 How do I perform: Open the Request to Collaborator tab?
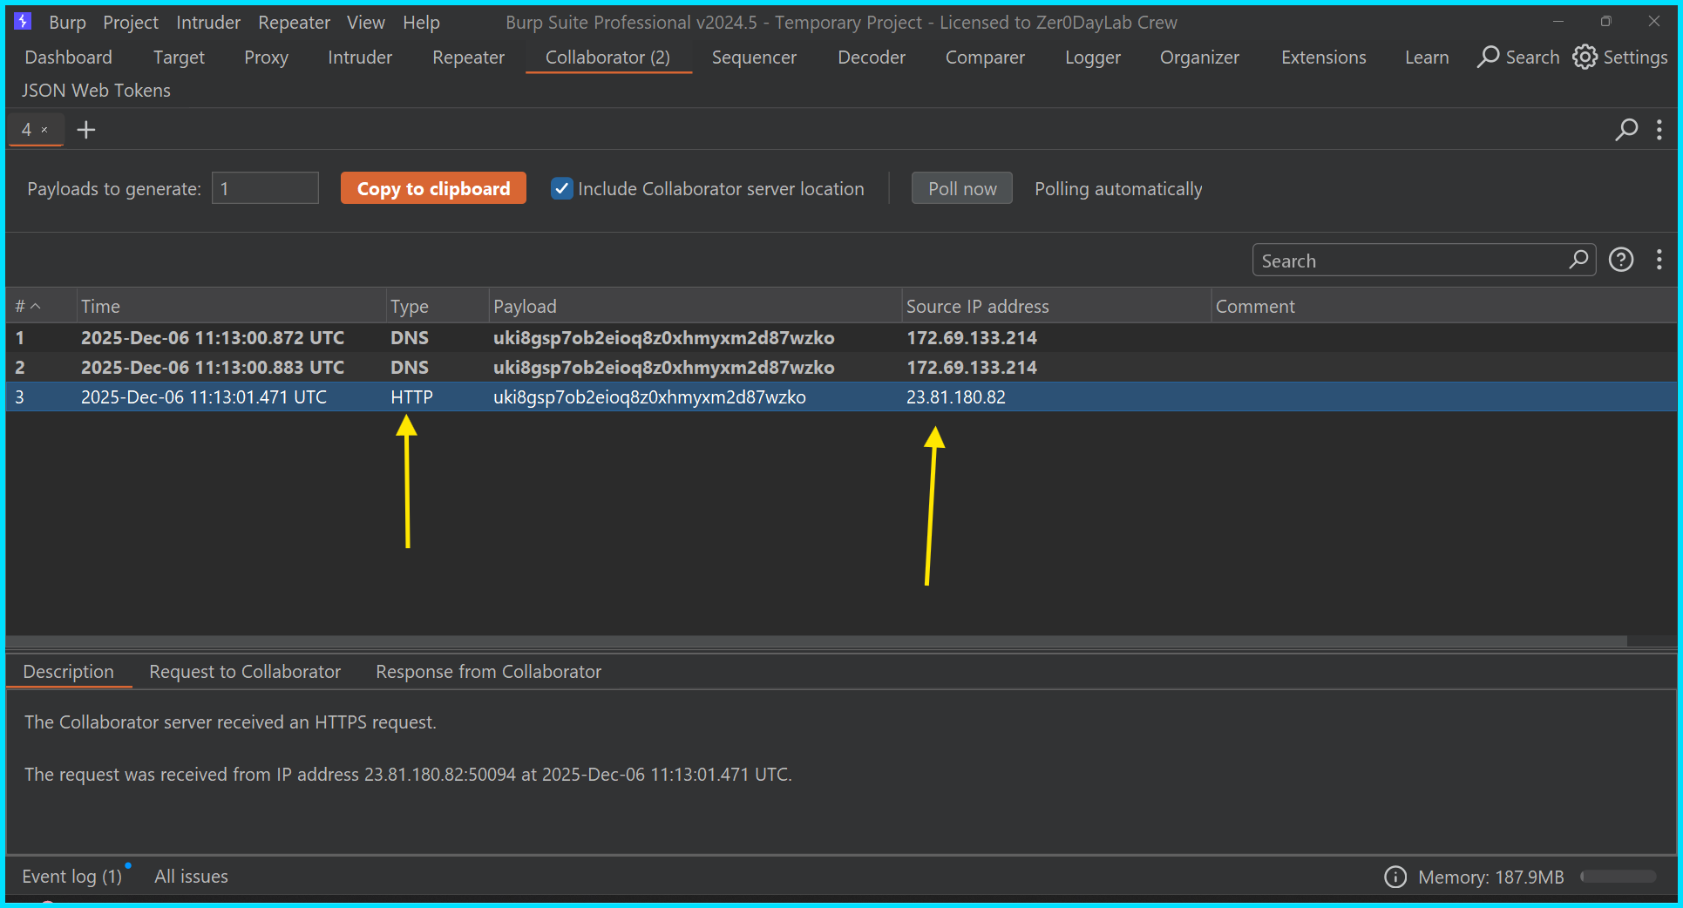point(245,672)
